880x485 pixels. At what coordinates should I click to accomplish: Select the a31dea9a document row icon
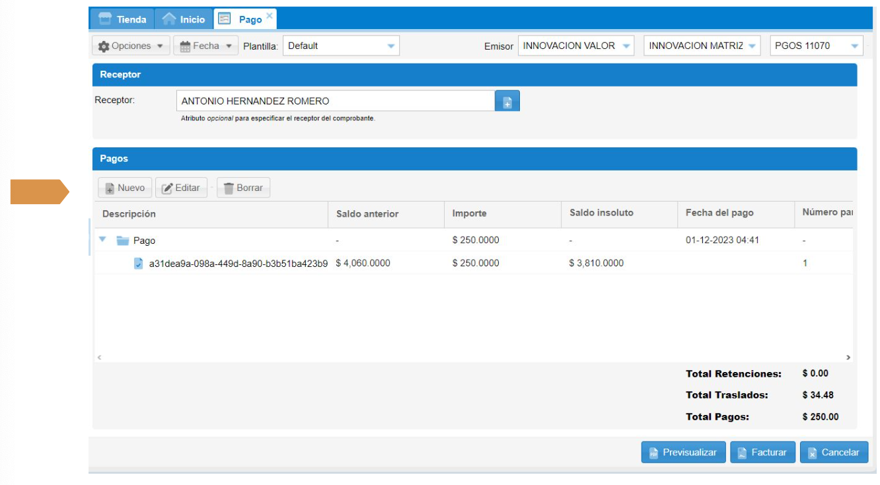pyautogui.click(x=139, y=264)
